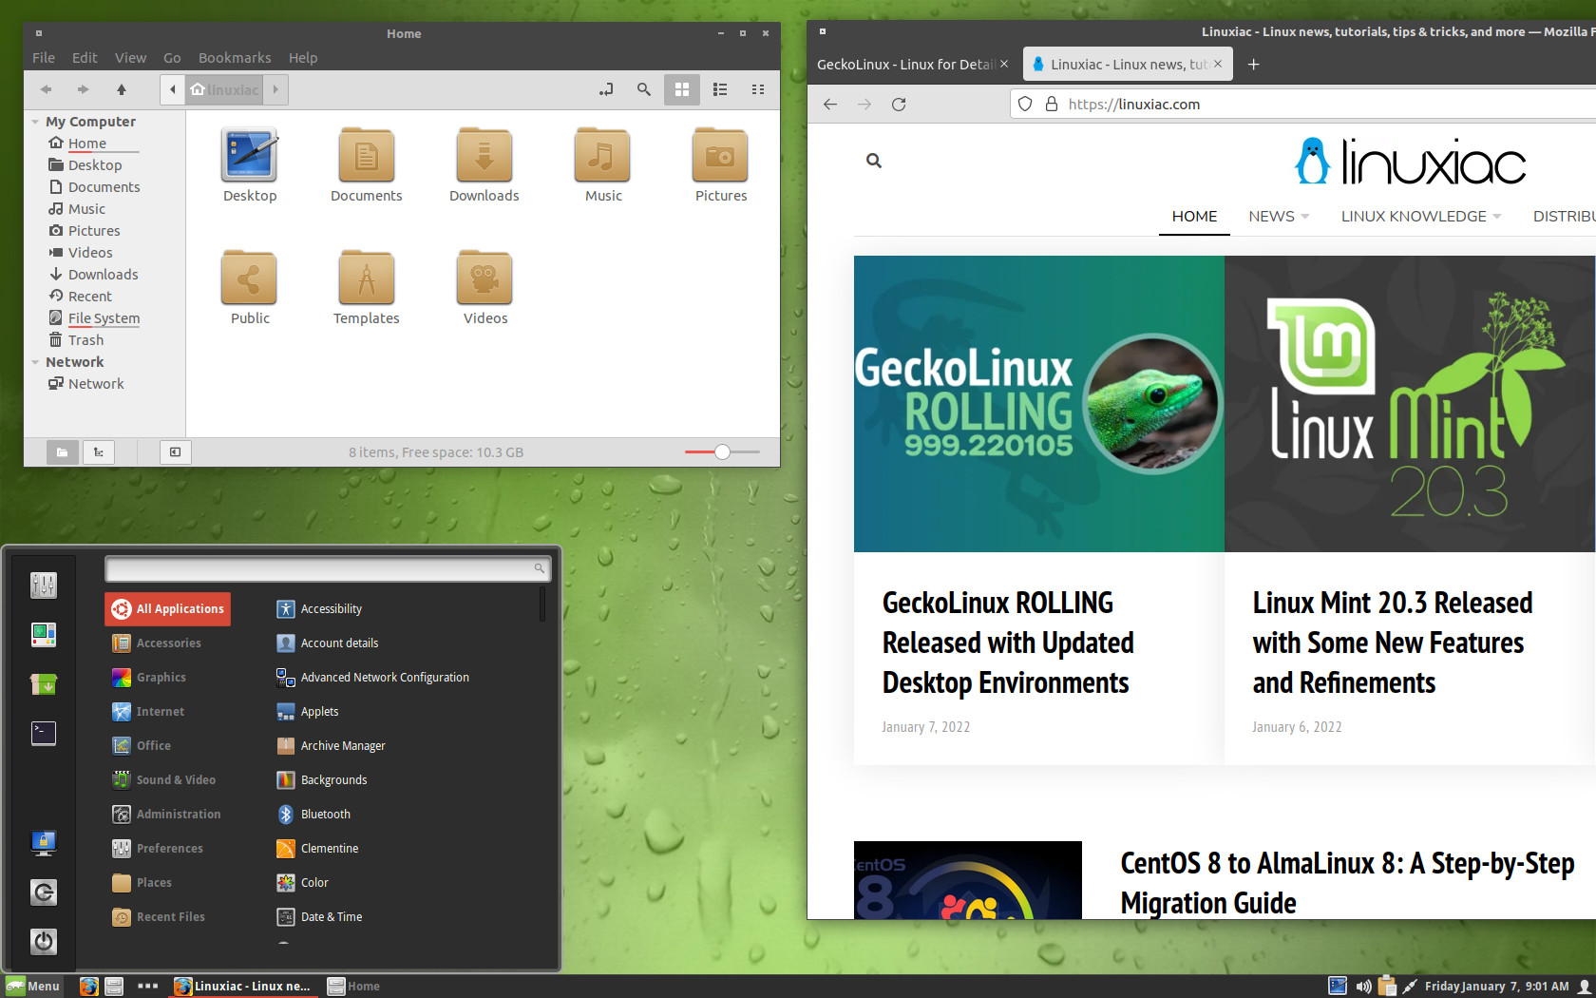Viewport: 1596px width, 998px height.
Task: Open the Bookmarks menu in Home window
Action: point(235,58)
